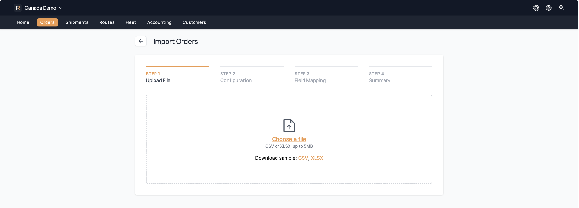Go to the Home menu
579x208 pixels.
tap(23, 22)
